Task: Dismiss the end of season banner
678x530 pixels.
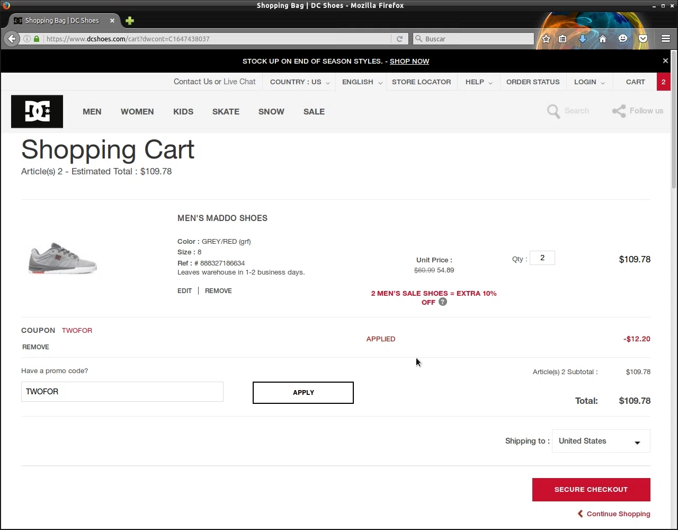Action: (665, 61)
